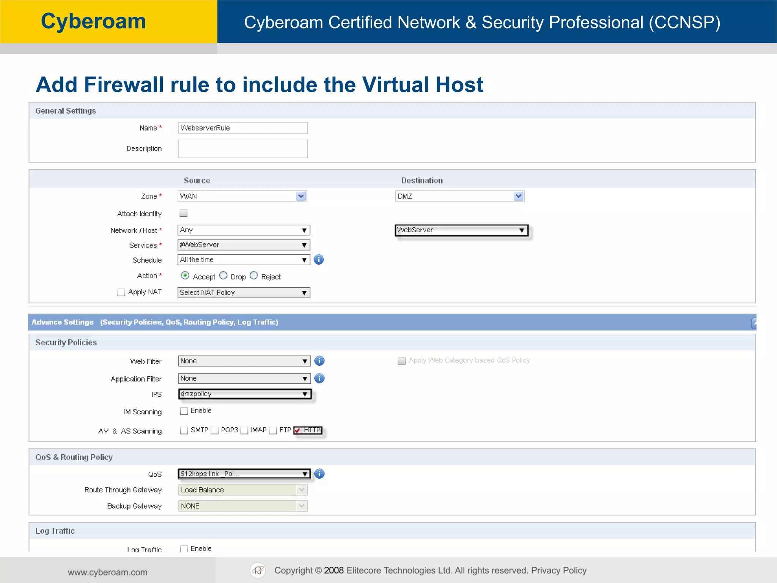This screenshot has height=583, width=777.
Task: Uncheck HTTP scanning checkbox
Action: tap(297, 430)
